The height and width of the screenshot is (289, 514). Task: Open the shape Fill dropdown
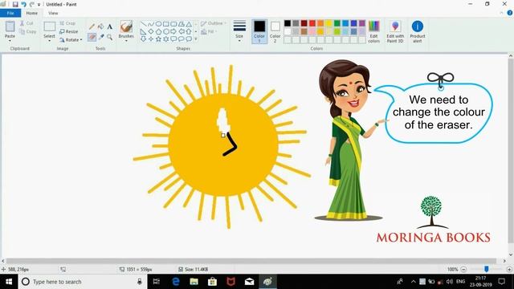[209, 32]
